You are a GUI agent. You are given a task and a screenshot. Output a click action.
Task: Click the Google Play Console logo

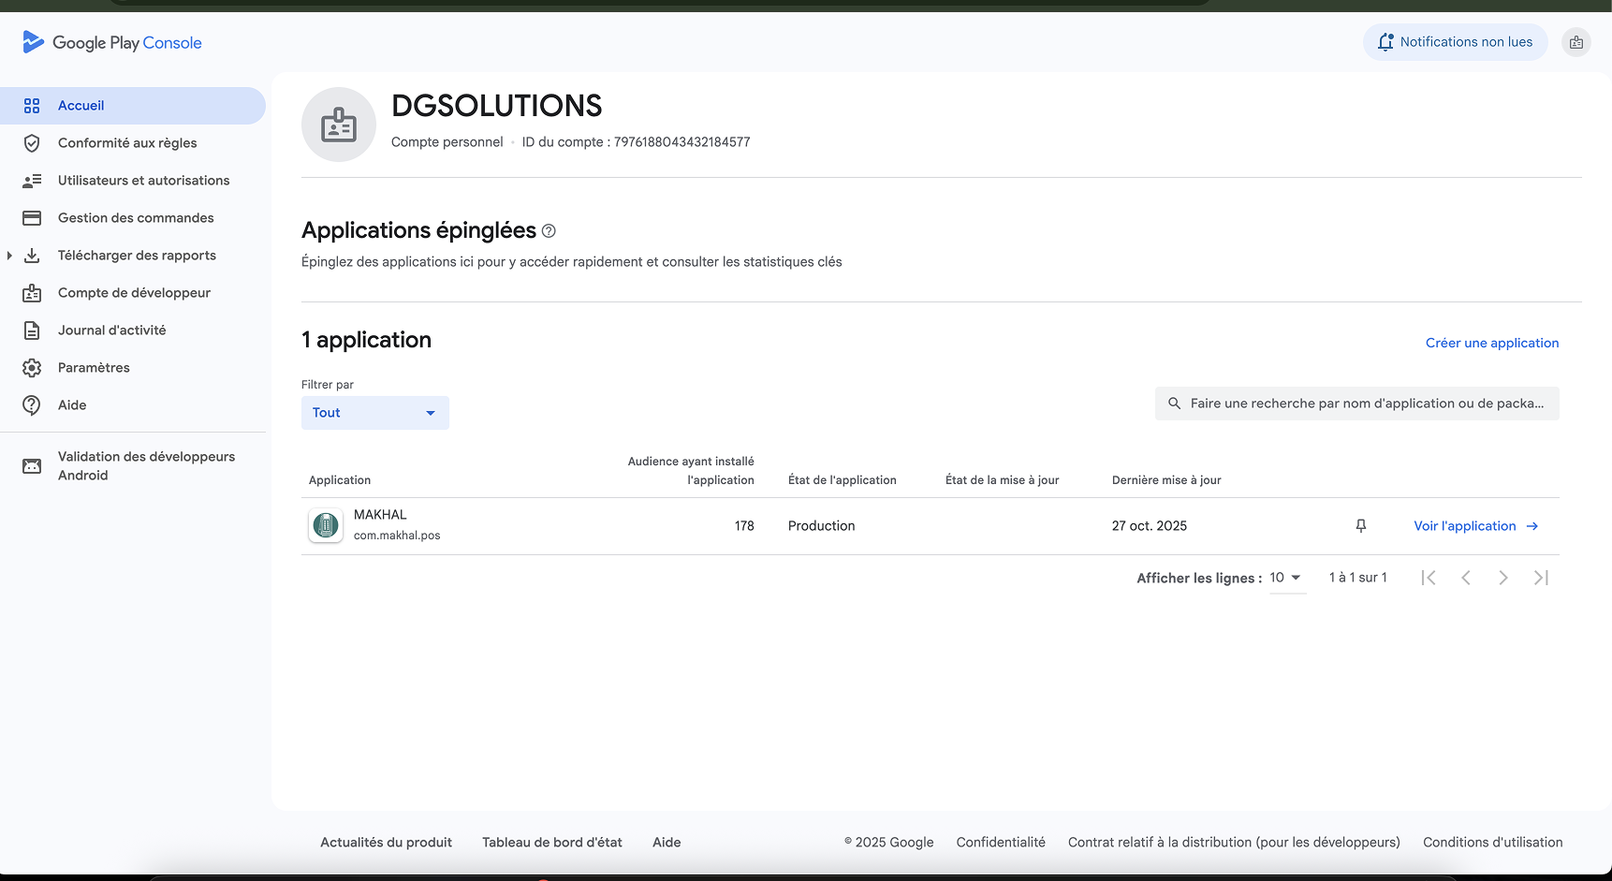pos(112,42)
